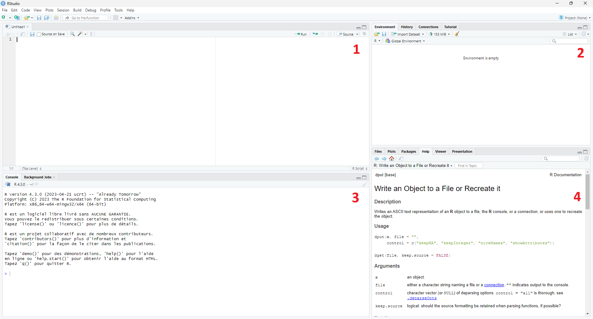Open the .deparseOpts documentation link
The width and height of the screenshot is (593, 319).
click(x=422, y=298)
